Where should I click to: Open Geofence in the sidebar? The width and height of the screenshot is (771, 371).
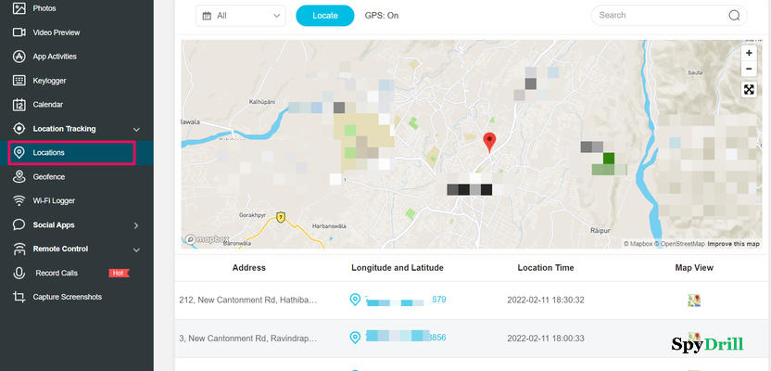(x=48, y=176)
